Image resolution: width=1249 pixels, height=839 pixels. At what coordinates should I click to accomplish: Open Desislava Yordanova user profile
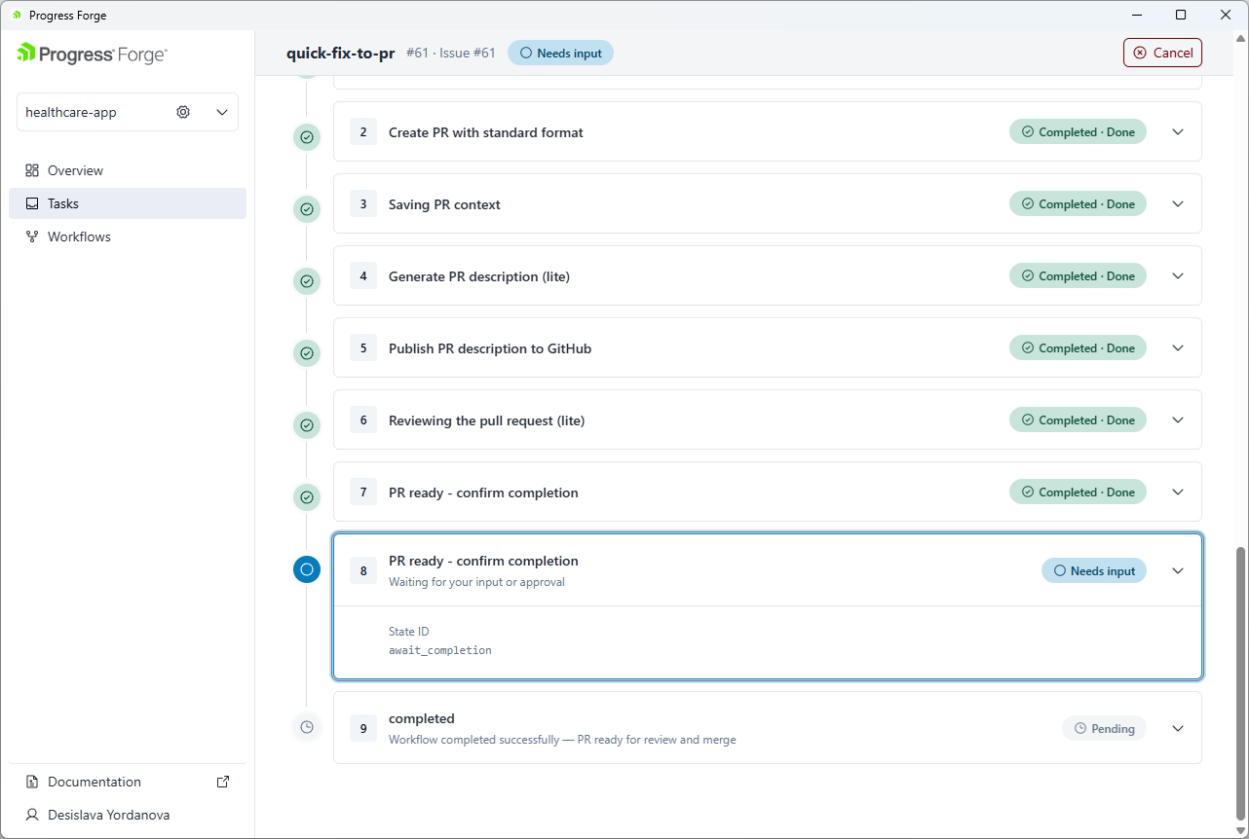[x=128, y=815]
